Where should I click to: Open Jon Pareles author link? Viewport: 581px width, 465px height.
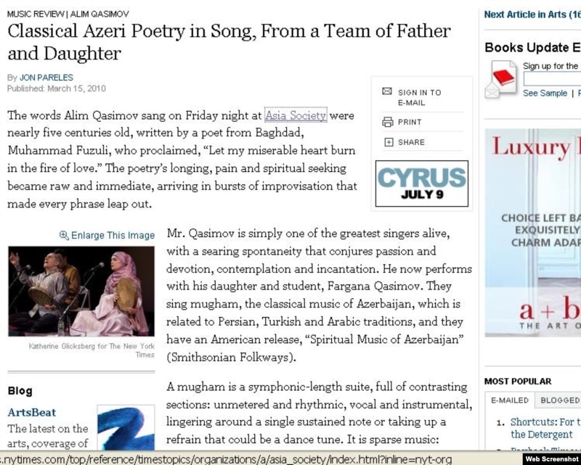46,78
